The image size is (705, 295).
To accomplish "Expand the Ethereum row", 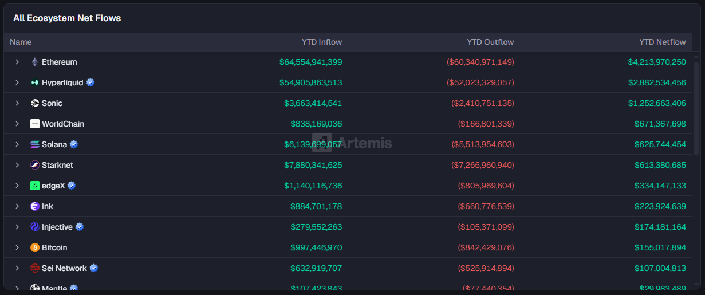I will 17,62.
